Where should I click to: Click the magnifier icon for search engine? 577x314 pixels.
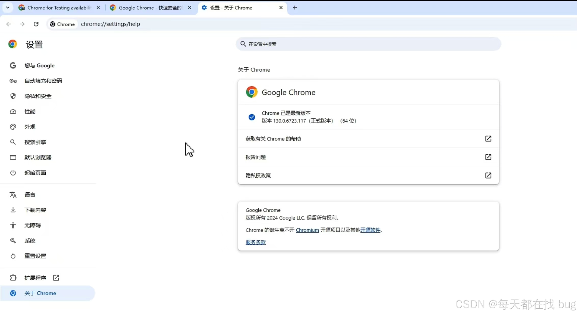click(x=13, y=142)
